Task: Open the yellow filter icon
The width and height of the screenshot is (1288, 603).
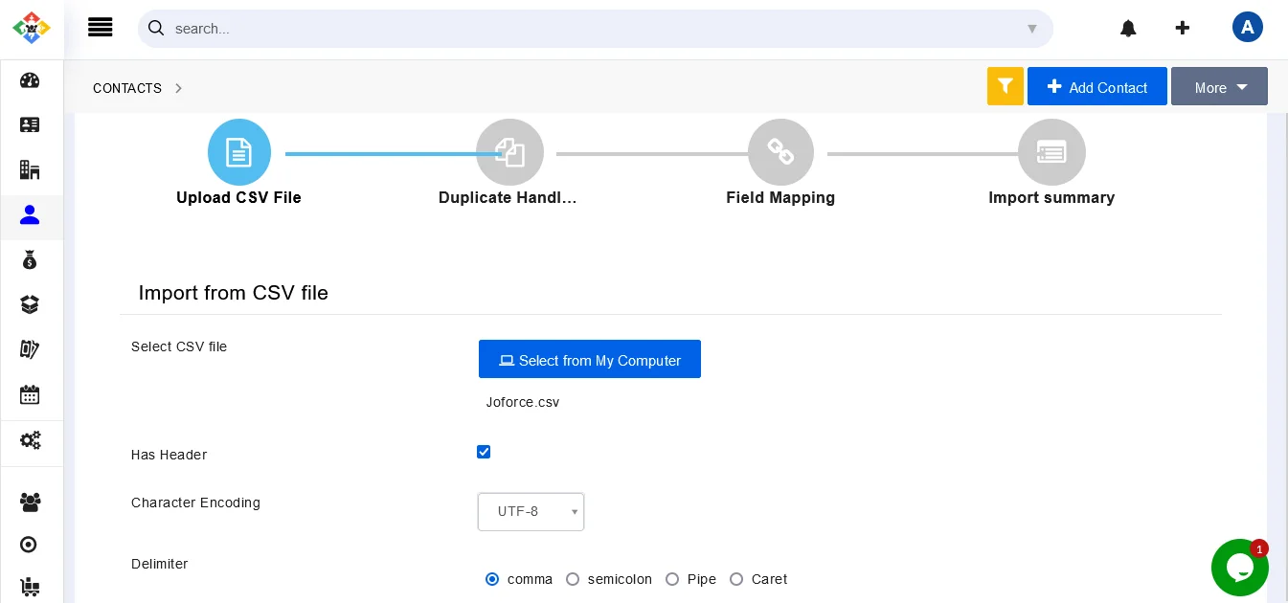Action: tap(1006, 86)
